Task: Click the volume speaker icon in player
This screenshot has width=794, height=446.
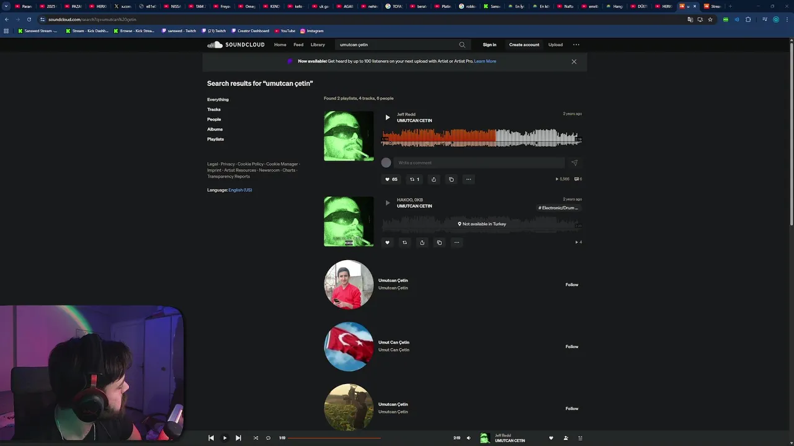Action: tap(469, 438)
